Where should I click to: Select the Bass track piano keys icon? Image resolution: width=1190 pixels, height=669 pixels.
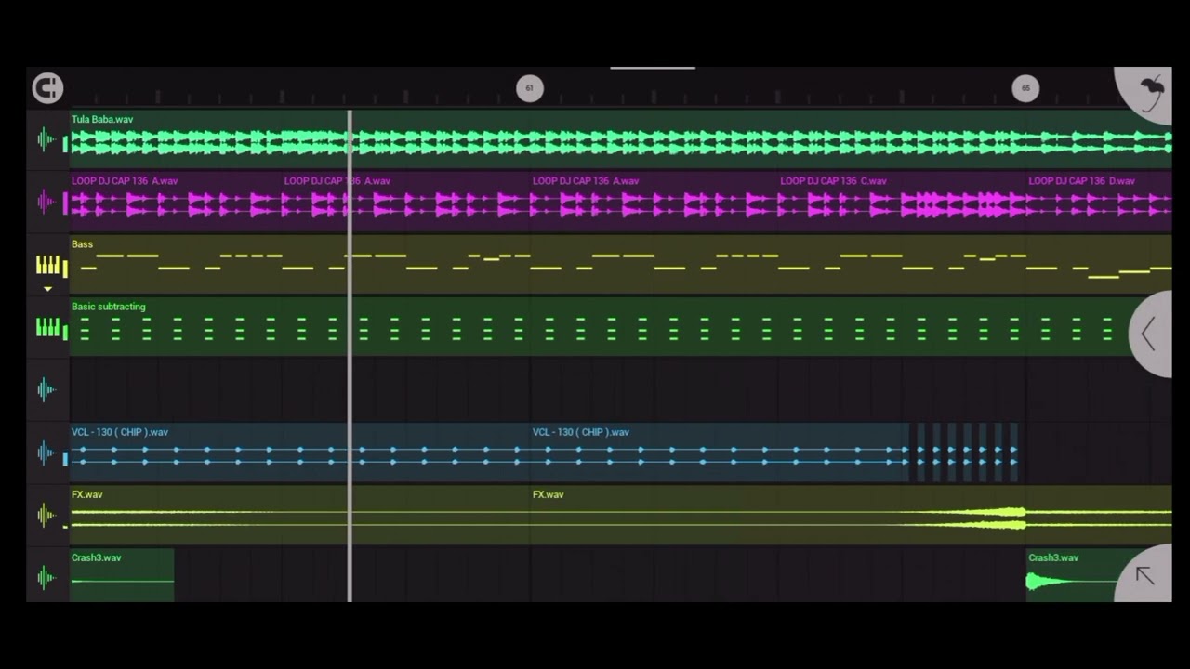pyautogui.click(x=48, y=266)
